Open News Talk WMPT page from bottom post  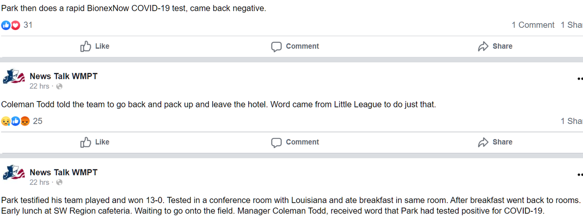[63, 172]
